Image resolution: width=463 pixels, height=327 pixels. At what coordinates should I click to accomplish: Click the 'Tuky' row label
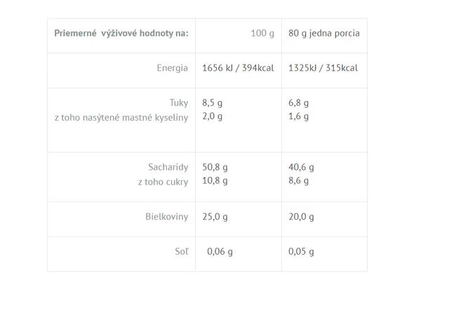179,102
